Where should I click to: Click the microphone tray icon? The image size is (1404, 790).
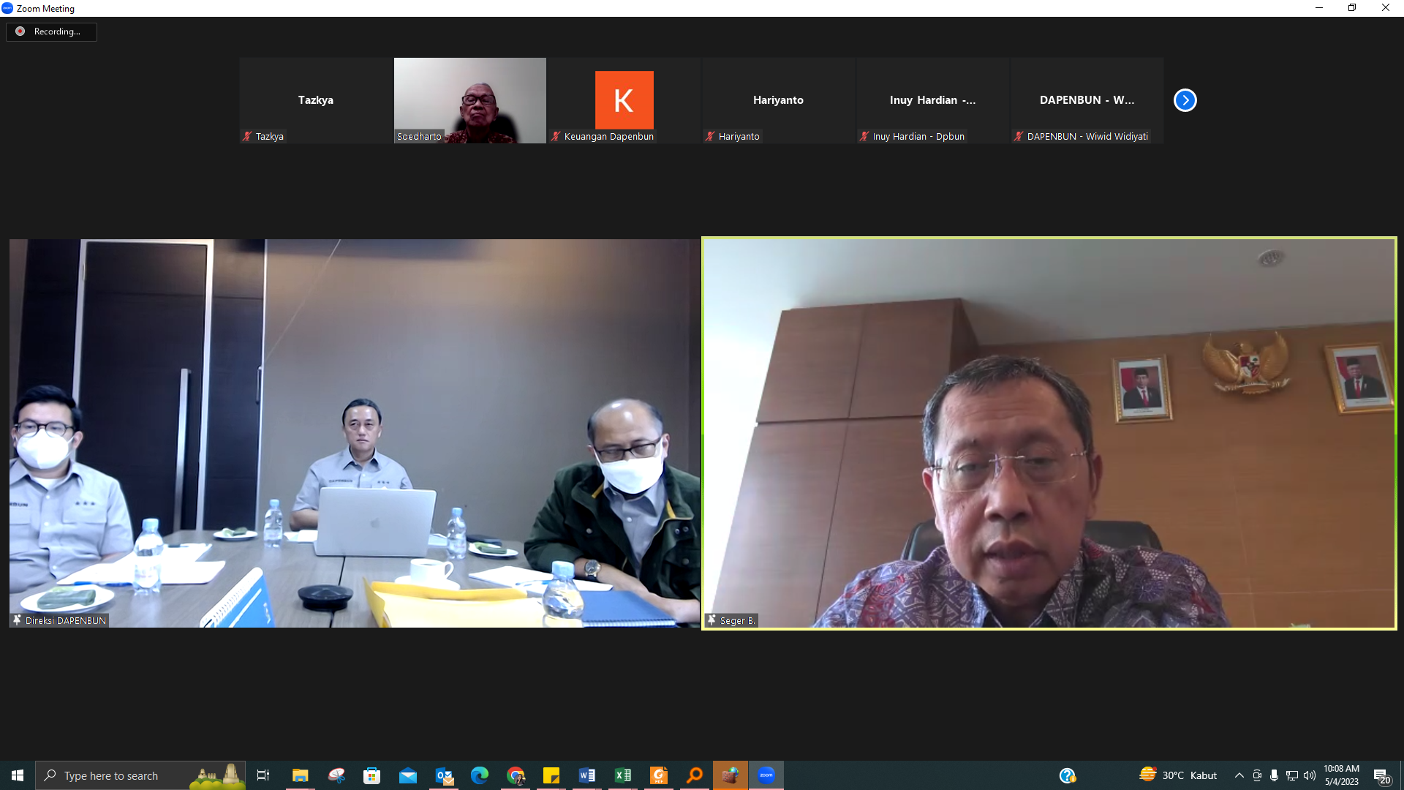(1274, 775)
